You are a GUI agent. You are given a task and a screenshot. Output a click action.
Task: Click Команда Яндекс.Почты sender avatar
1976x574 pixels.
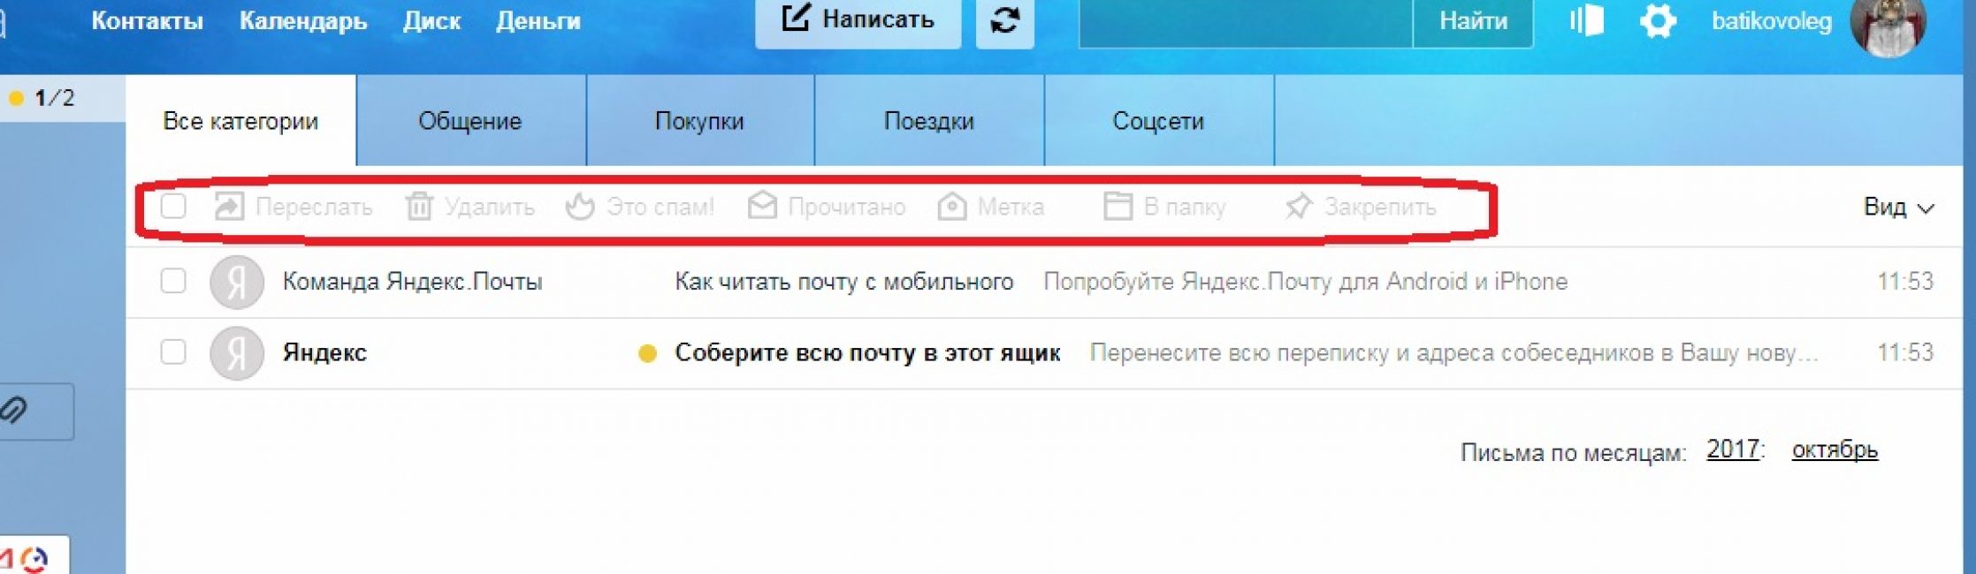click(236, 282)
